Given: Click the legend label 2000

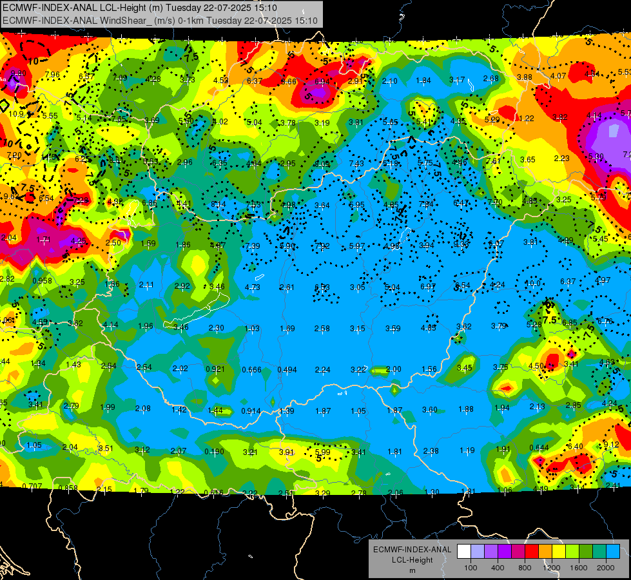Looking at the screenshot, I should 606,568.
